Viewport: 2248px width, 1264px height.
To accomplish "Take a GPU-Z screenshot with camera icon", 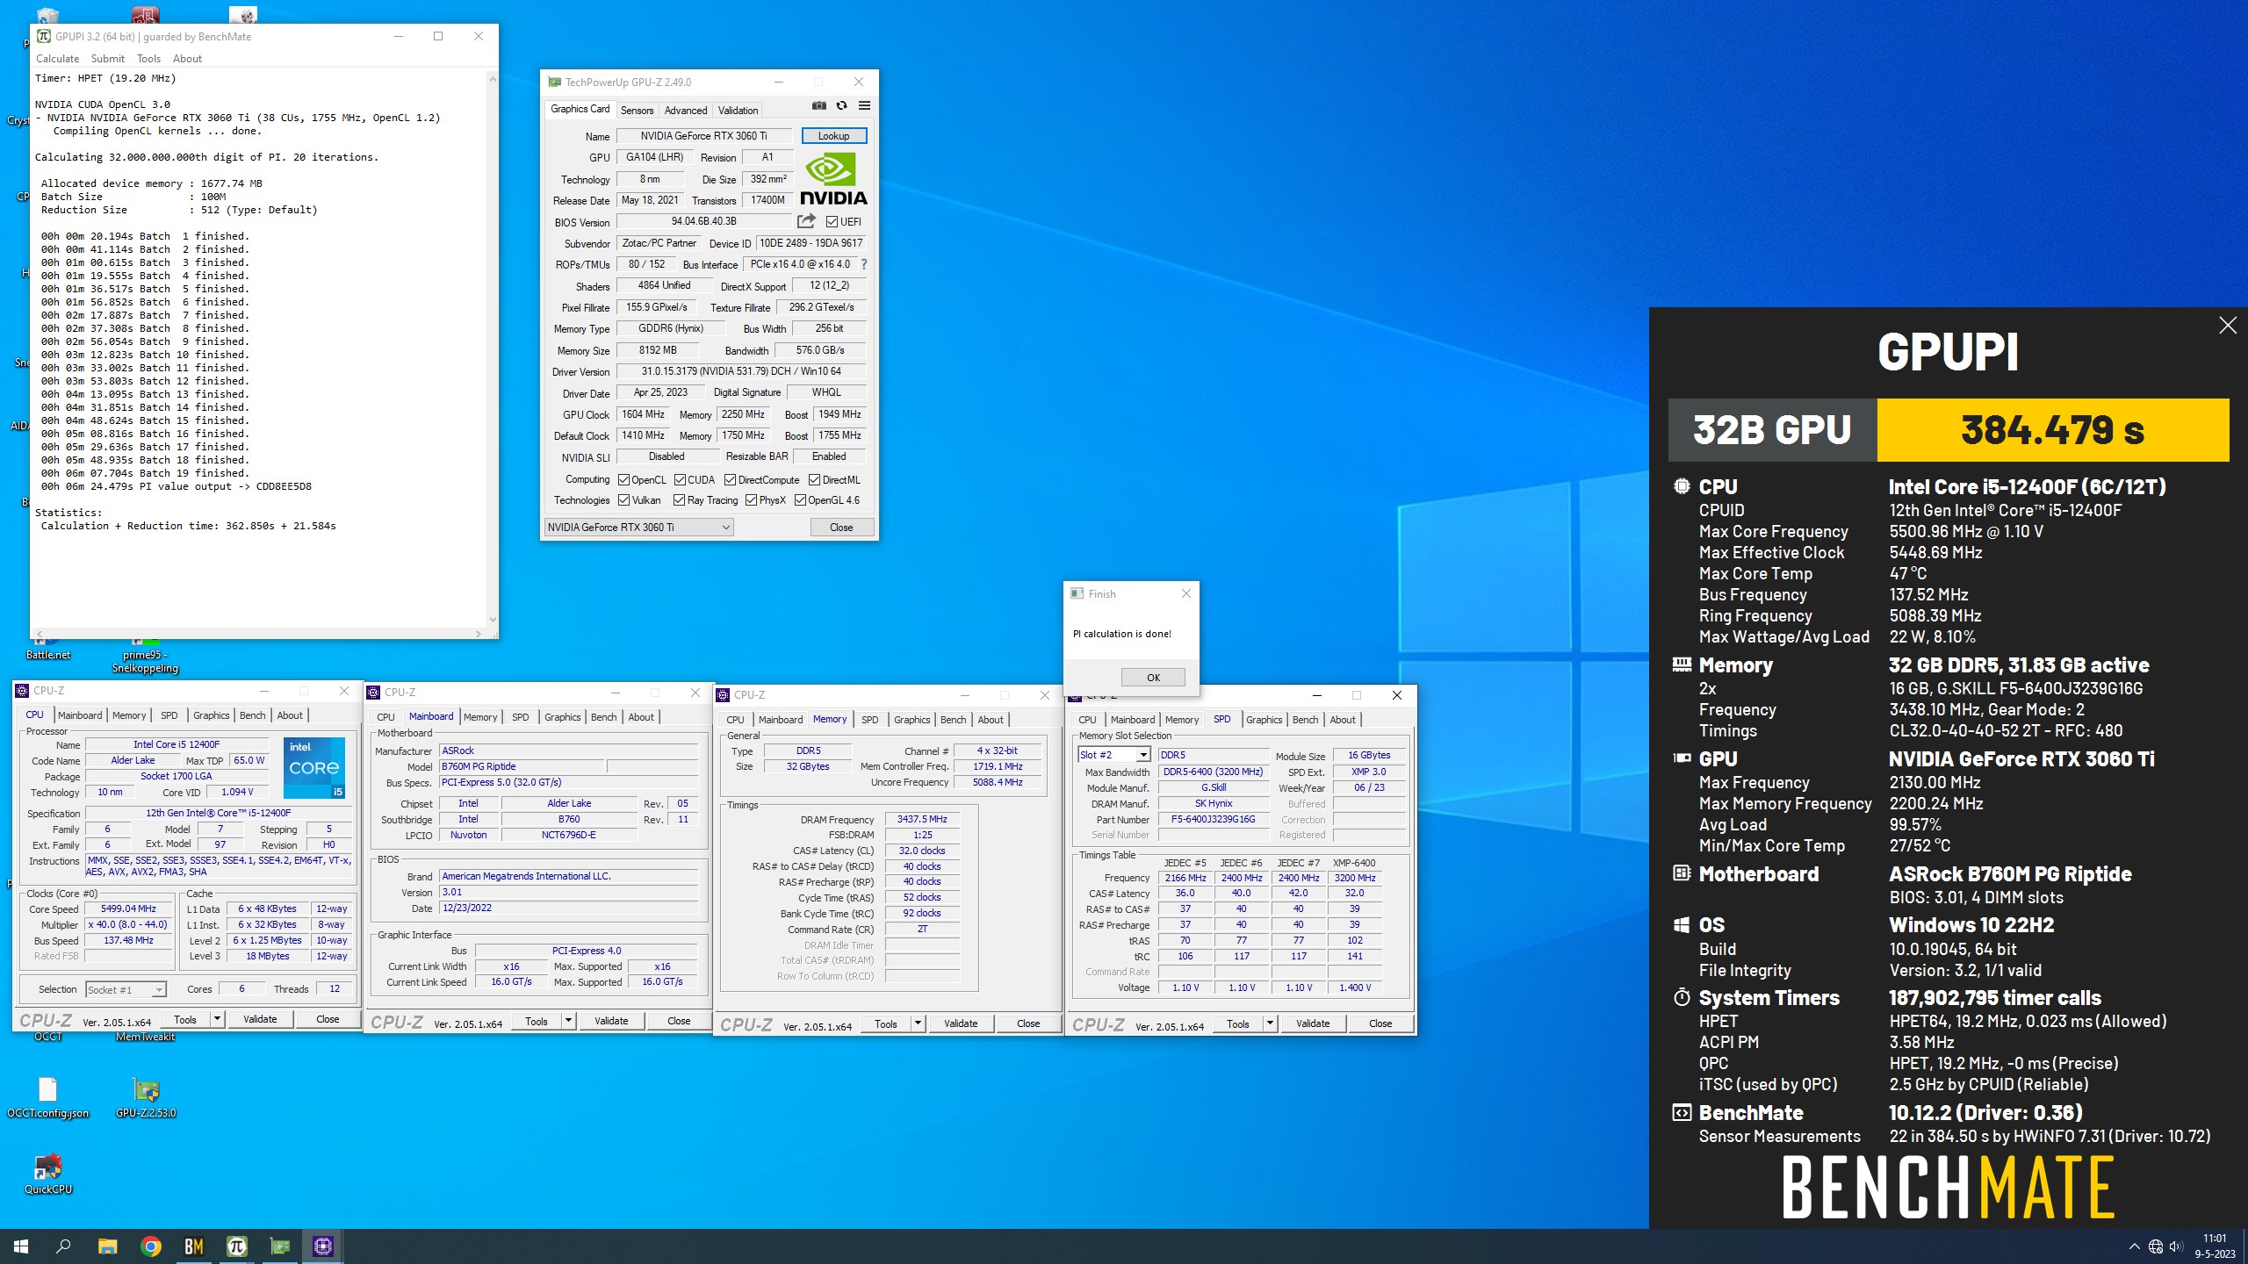I will [x=818, y=106].
